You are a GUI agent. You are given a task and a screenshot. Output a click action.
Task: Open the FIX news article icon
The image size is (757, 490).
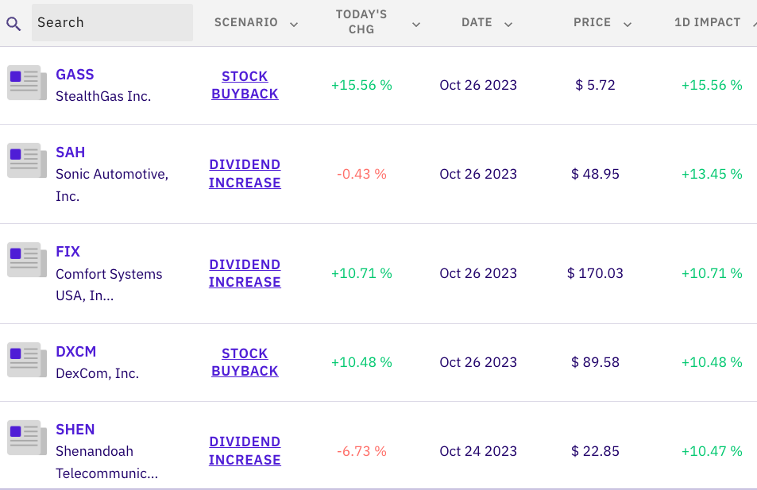point(24,260)
